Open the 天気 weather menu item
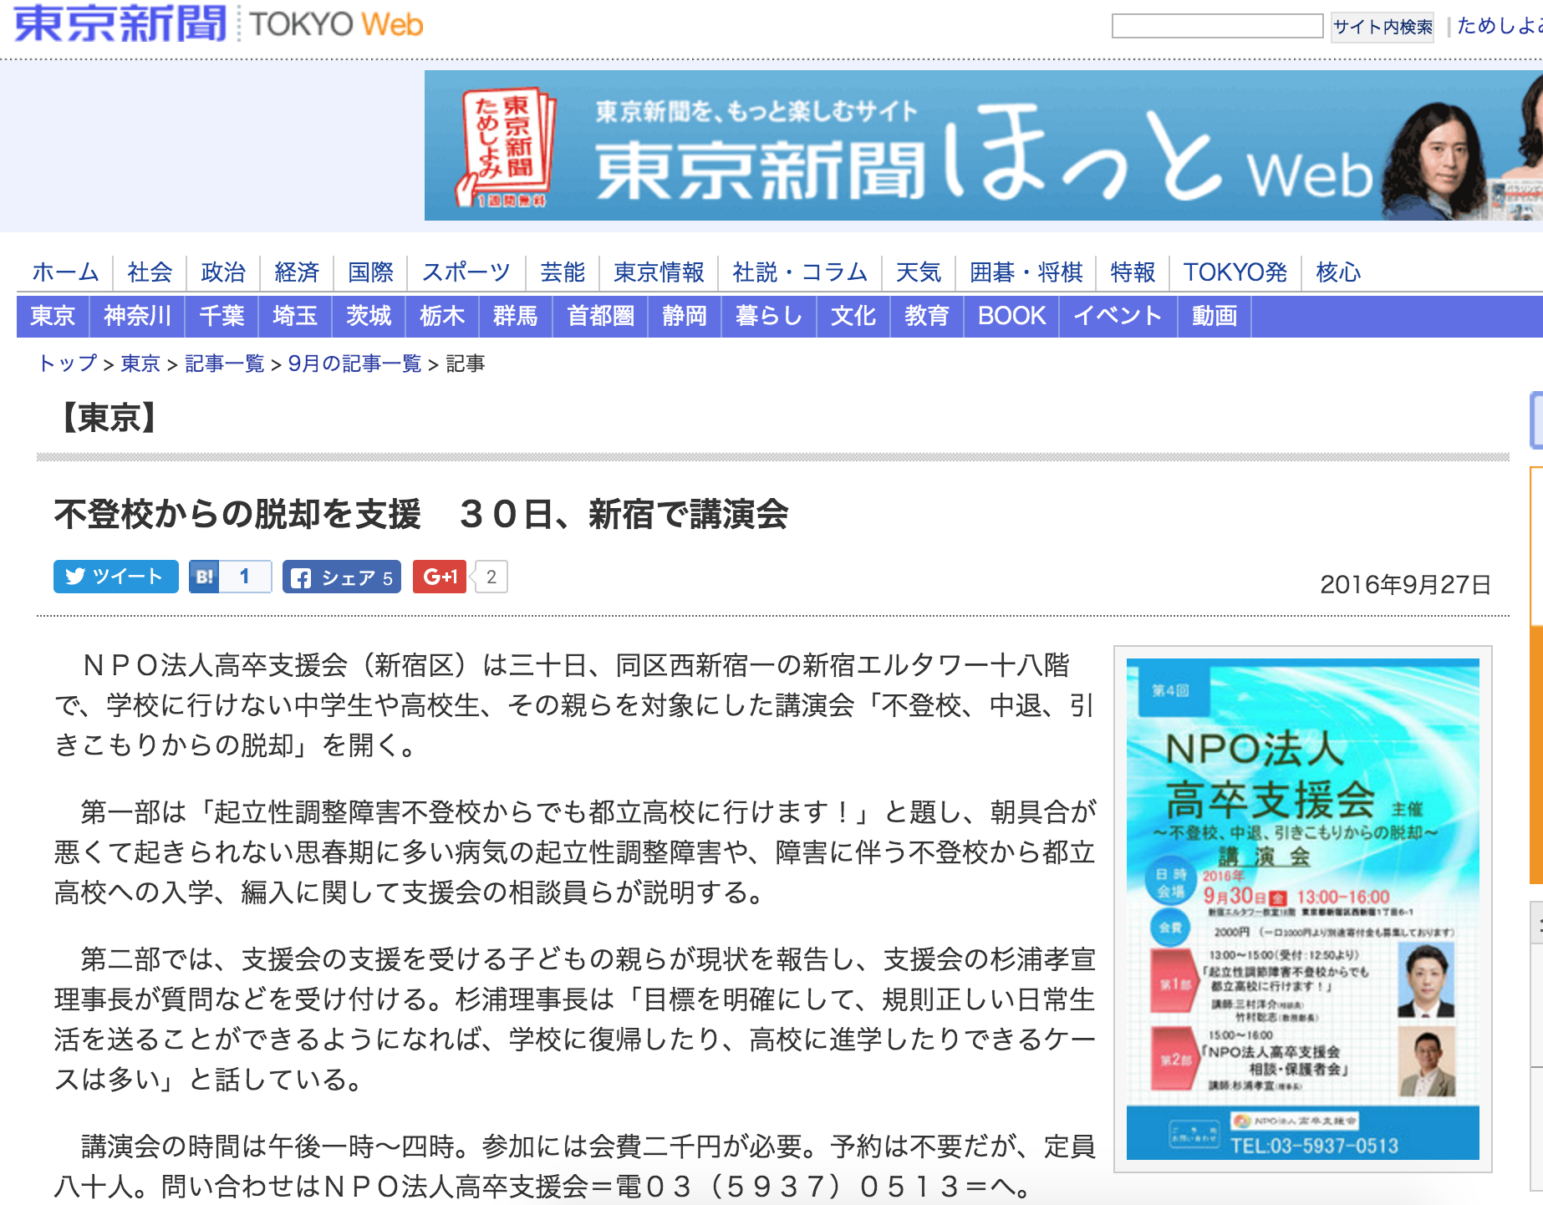Viewport: 1543px width, 1205px height. 918,272
